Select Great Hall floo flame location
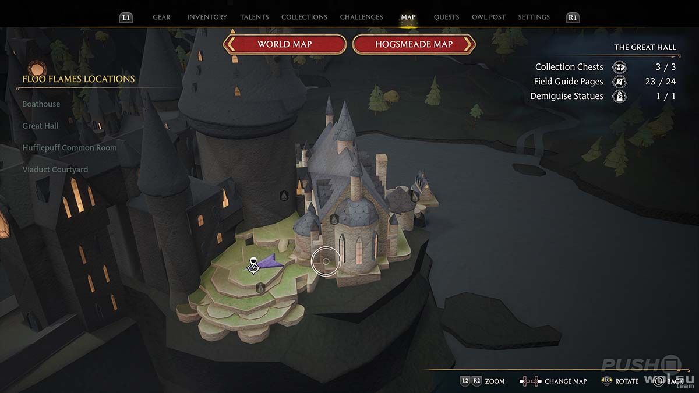The image size is (699, 393). pyautogui.click(x=40, y=126)
